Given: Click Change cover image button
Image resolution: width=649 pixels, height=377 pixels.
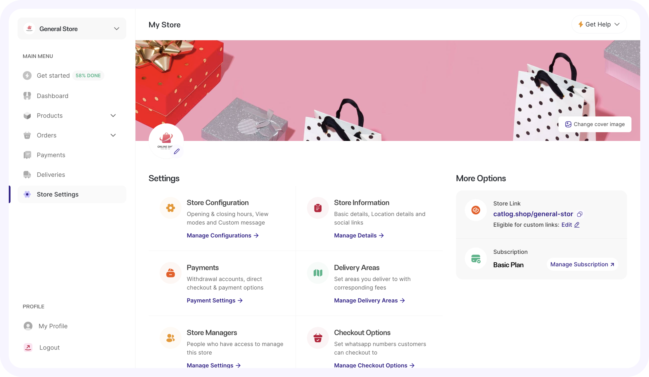Looking at the screenshot, I should click(x=595, y=124).
